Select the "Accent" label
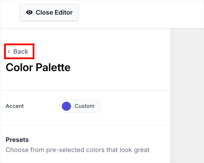Image resolution: width=204 pixels, height=163 pixels. pyautogui.click(x=15, y=106)
